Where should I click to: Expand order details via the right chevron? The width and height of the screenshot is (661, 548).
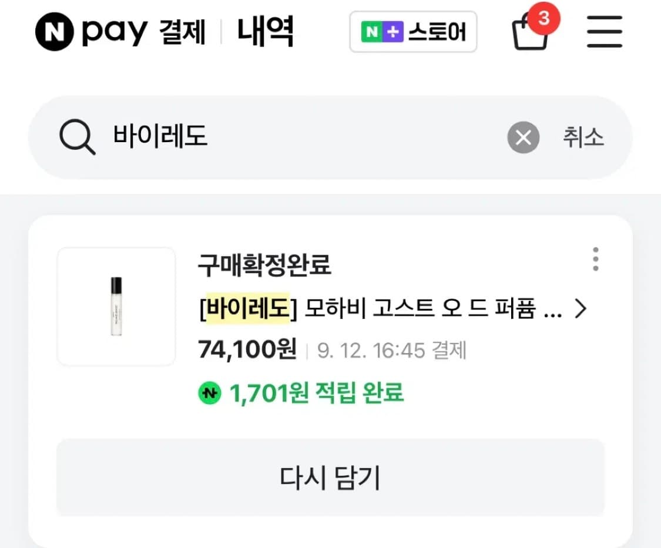pos(581,308)
